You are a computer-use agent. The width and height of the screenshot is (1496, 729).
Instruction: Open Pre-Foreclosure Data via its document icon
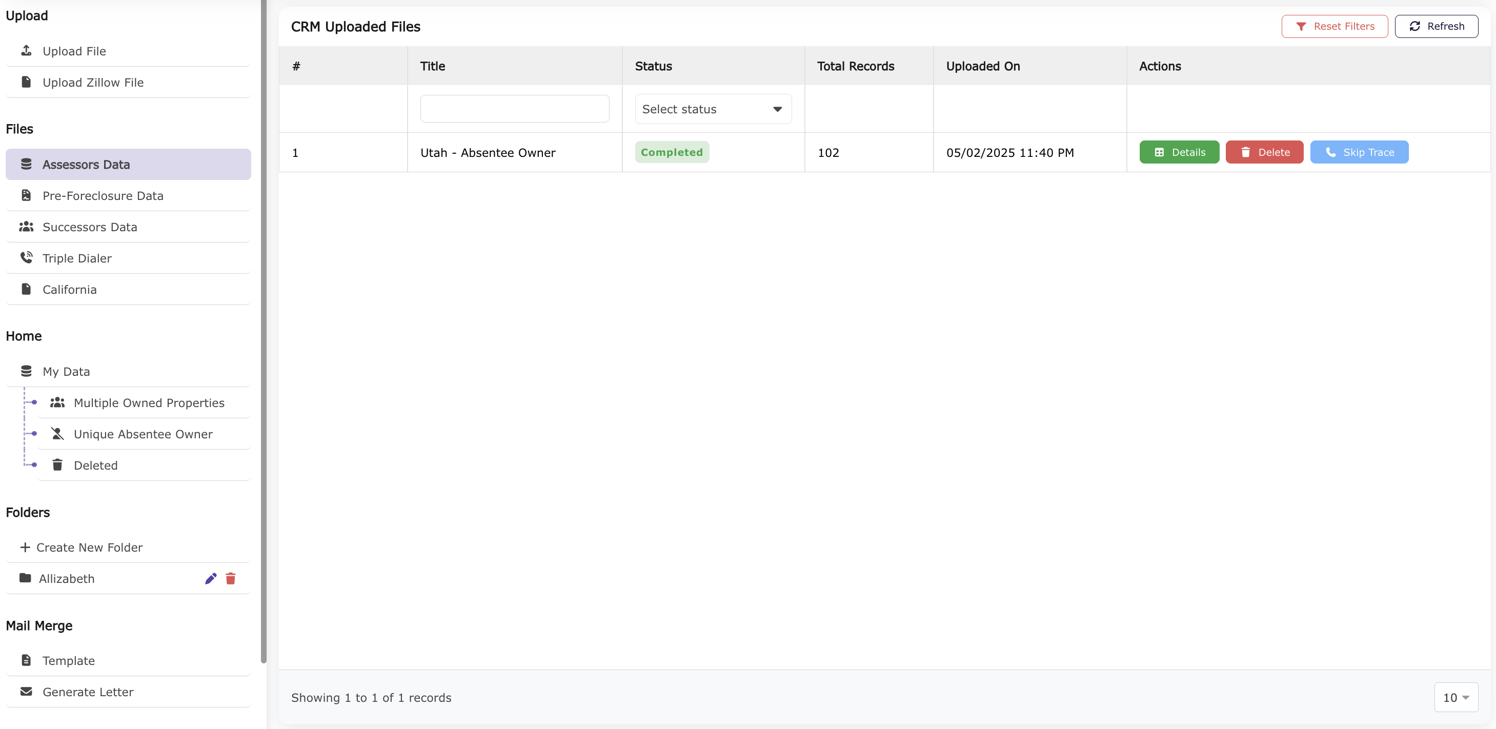click(26, 195)
